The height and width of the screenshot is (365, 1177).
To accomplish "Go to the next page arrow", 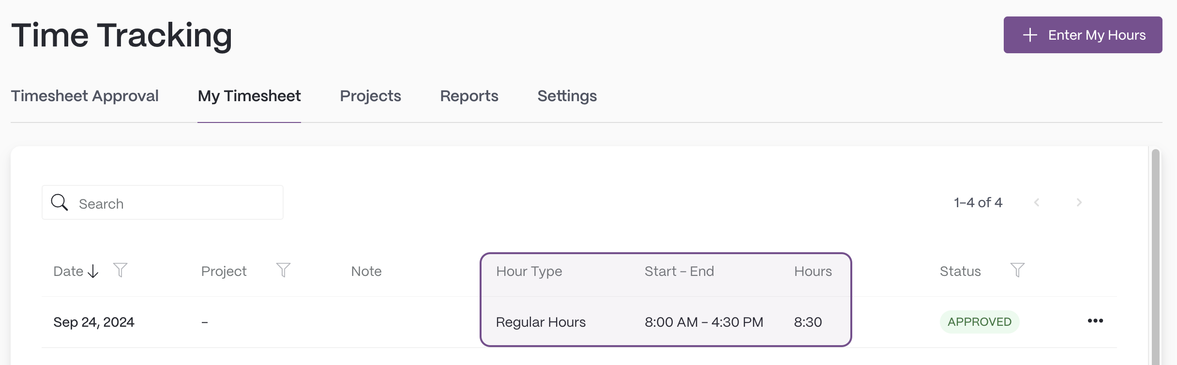I will (x=1079, y=202).
